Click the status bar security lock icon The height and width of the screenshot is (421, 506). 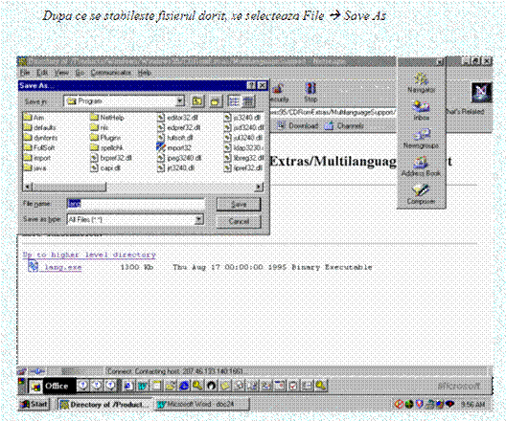[22, 371]
